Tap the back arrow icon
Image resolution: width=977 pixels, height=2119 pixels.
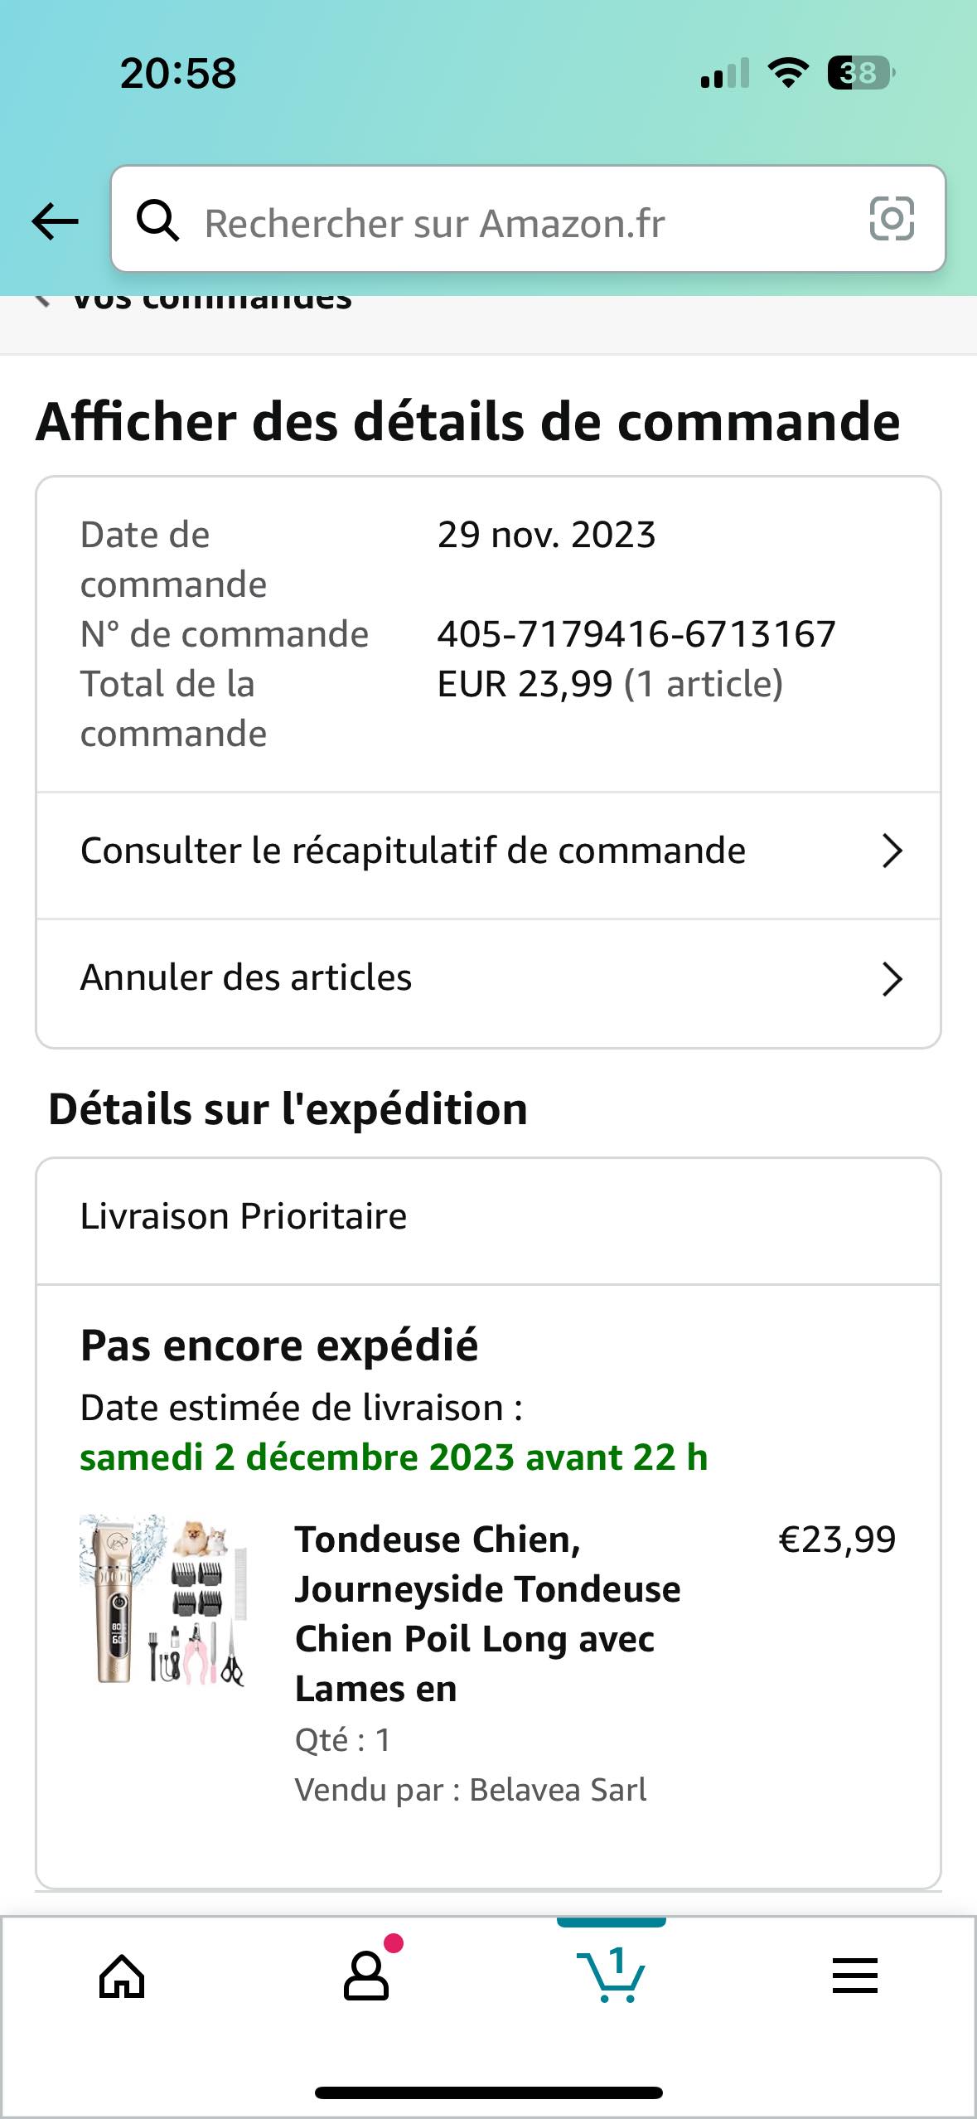pyautogui.click(x=55, y=221)
